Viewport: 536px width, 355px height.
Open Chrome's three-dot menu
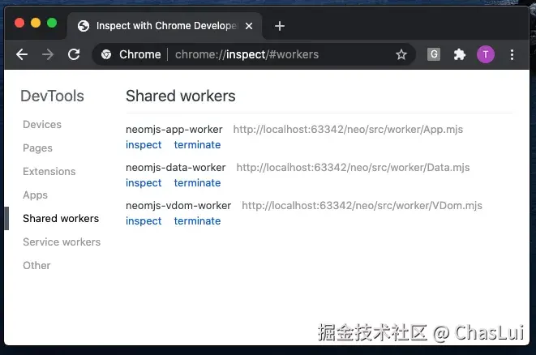(x=512, y=54)
